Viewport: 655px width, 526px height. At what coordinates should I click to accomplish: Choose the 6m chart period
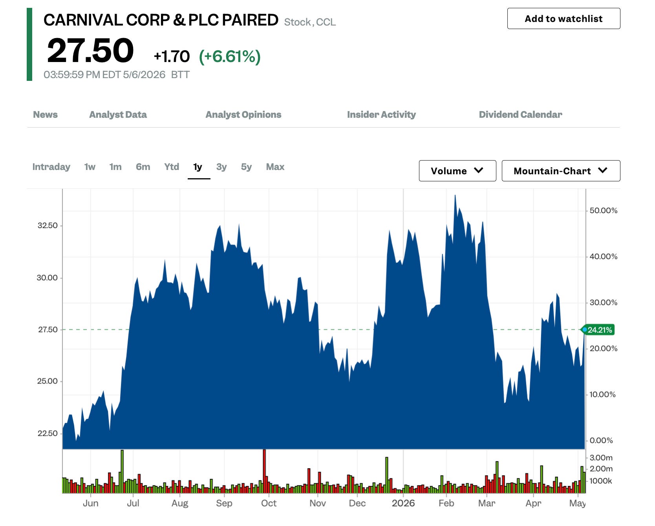click(143, 167)
